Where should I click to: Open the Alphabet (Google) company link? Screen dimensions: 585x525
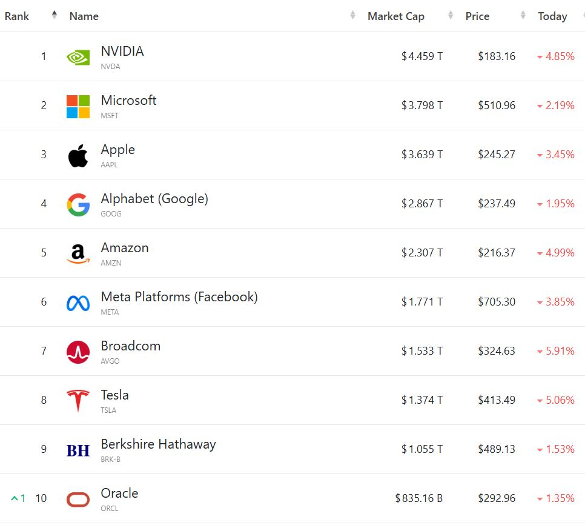pyautogui.click(x=154, y=199)
